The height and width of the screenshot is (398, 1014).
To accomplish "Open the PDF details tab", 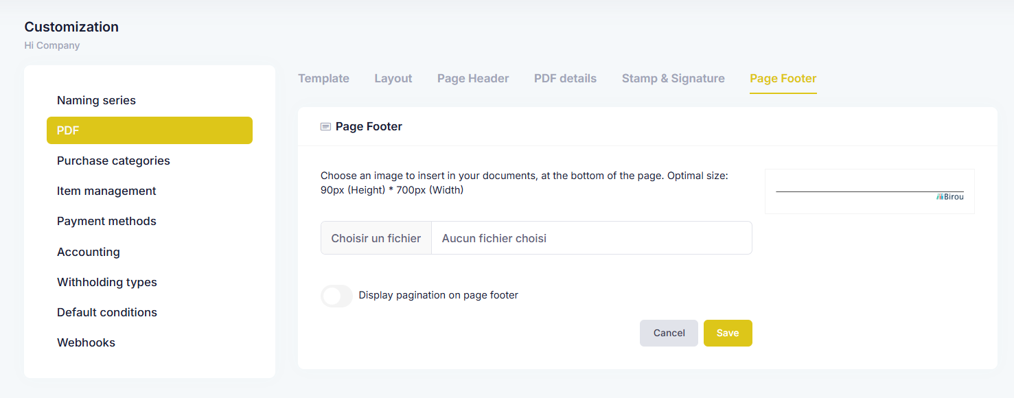I will 565,78.
